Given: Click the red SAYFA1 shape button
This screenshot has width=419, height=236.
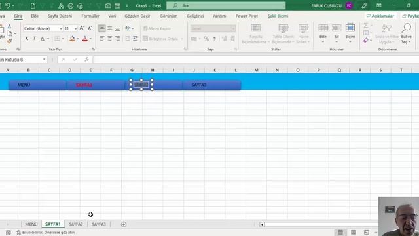Looking at the screenshot, I should click(96, 85).
